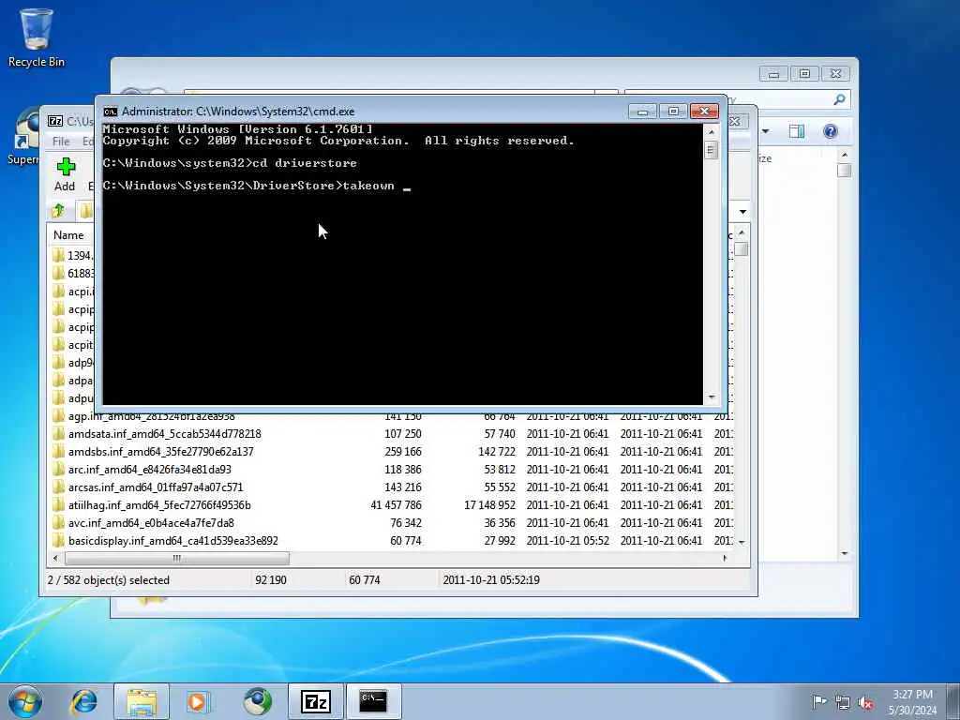Open Windows Explorer from taskbar
This screenshot has height=720, width=960.
(142, 701)
